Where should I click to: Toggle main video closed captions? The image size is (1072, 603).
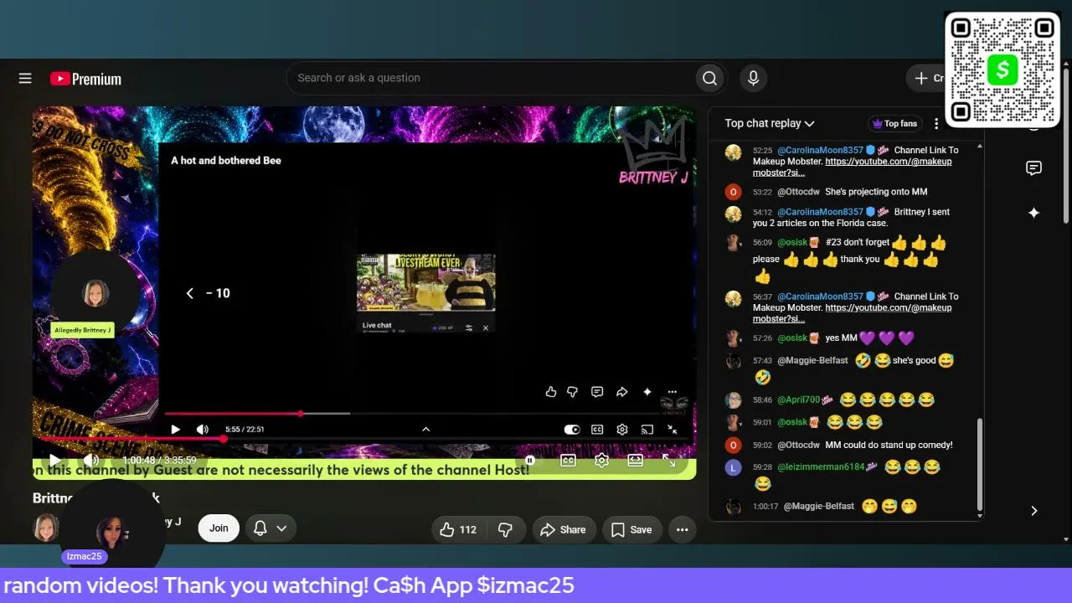(x=568, y=460)
